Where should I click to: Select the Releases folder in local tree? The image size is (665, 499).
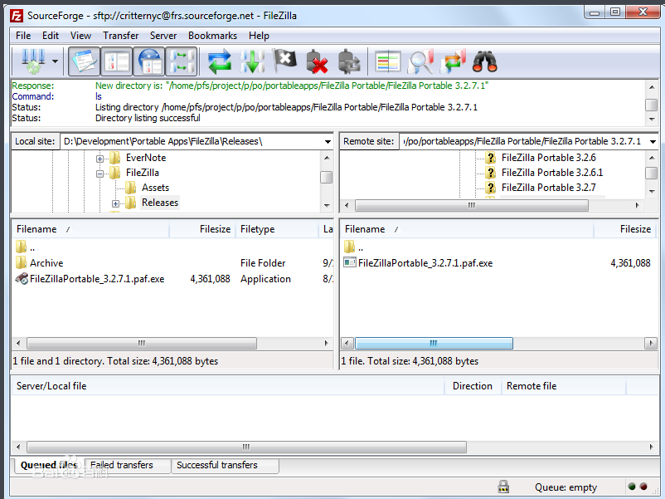coord(160,203)
